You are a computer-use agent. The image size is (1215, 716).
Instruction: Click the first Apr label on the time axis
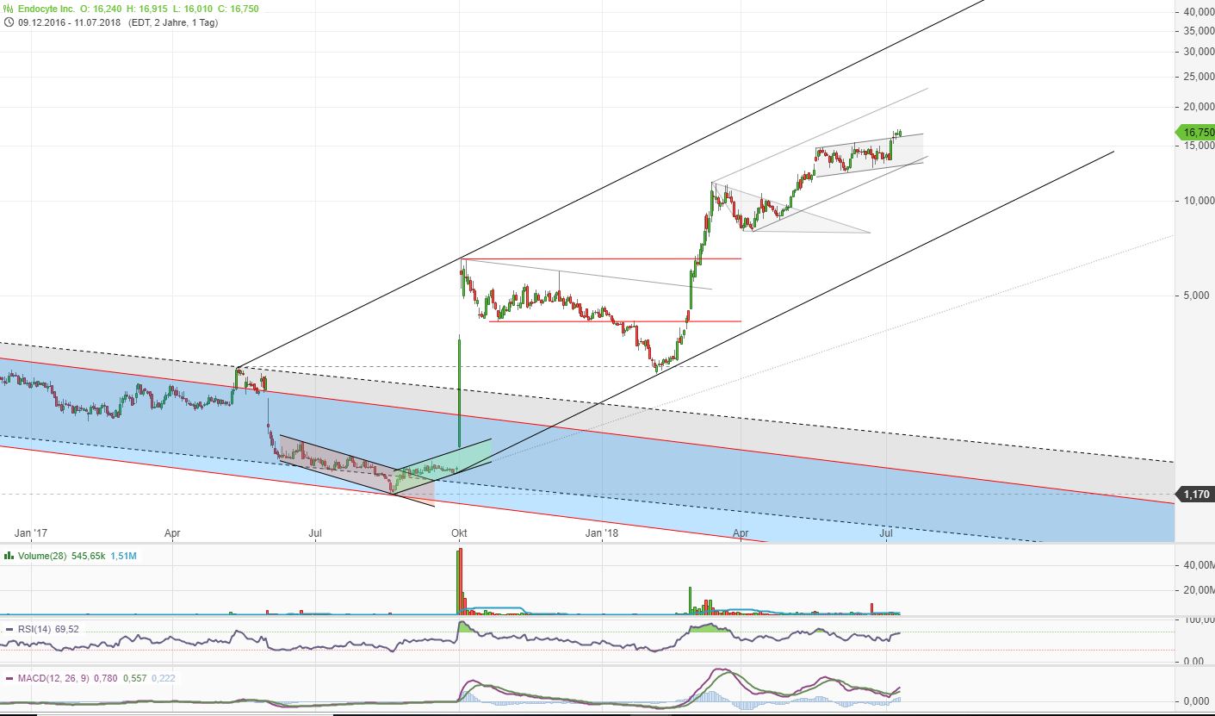pyautogui.click(x=172, y=534)
